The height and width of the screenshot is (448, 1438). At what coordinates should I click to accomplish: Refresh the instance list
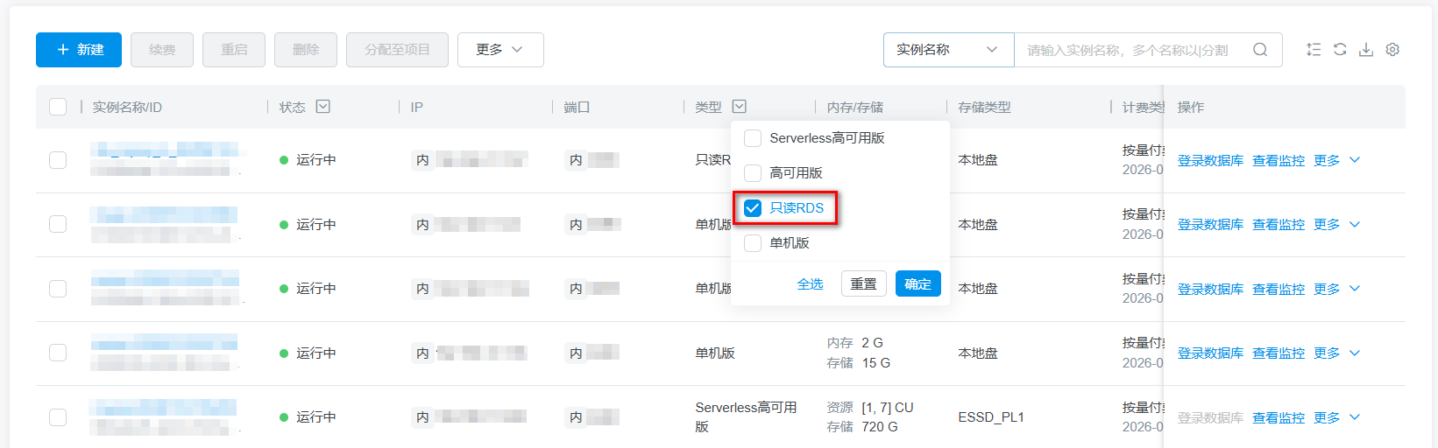point(1340,50)
